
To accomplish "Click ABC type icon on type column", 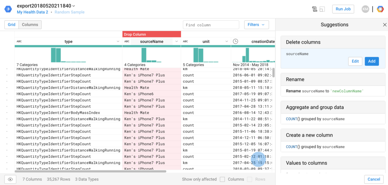I will (x=19, y=42).
